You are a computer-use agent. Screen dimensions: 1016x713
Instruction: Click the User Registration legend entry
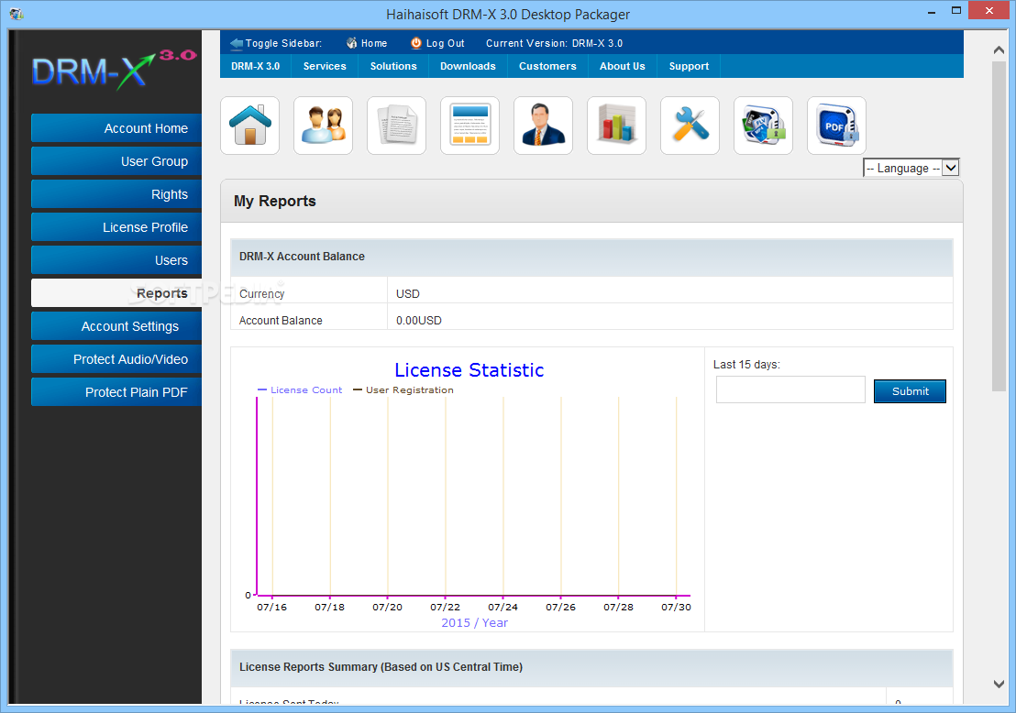(x=403, y=389)
